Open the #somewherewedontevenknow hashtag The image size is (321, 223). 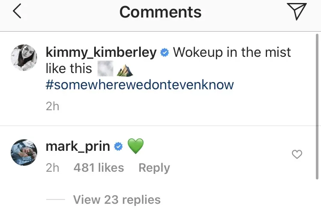click(140, 85)
